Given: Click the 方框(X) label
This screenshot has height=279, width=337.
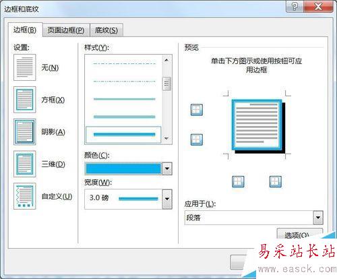Looking at the screenshot, I should coord(53,100).
